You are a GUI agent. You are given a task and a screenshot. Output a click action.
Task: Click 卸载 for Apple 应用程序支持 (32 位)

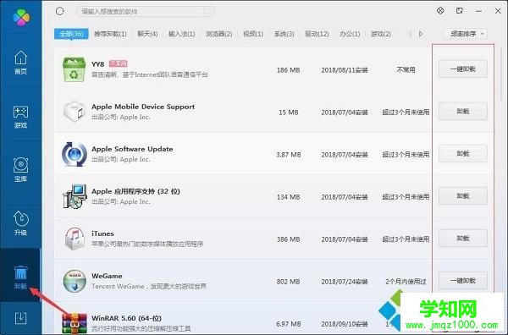point(463,195)
